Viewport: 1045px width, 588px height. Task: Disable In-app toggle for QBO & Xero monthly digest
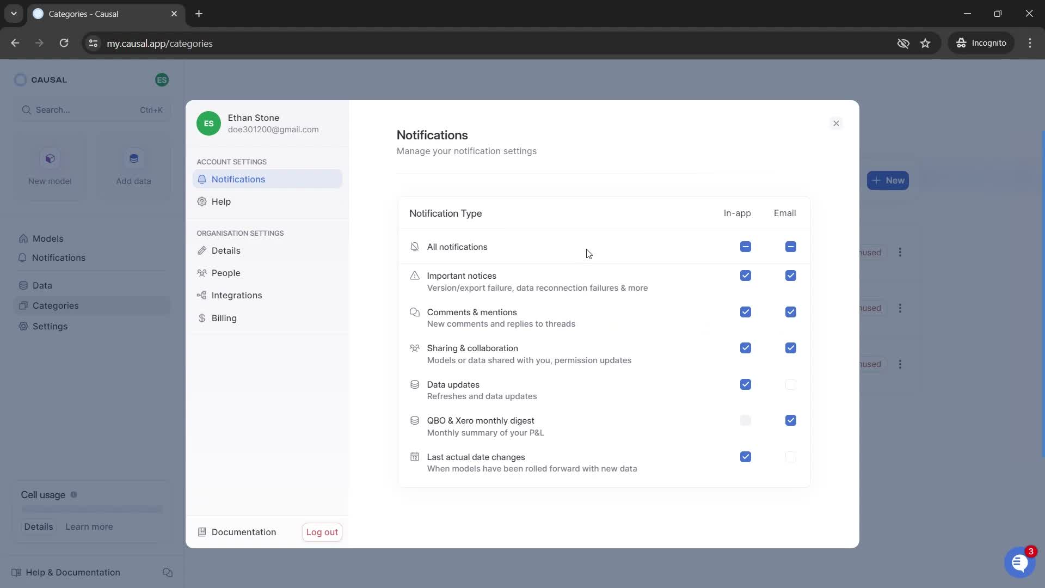745,420
